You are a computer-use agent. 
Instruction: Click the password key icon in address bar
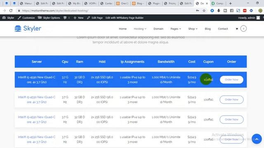pyautogui.click(x=198, y=11)
